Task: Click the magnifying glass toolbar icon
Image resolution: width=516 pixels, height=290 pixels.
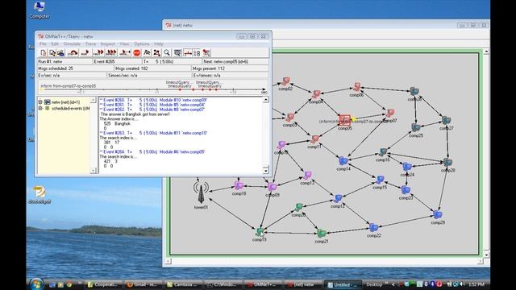Action: tap(167, 52)
